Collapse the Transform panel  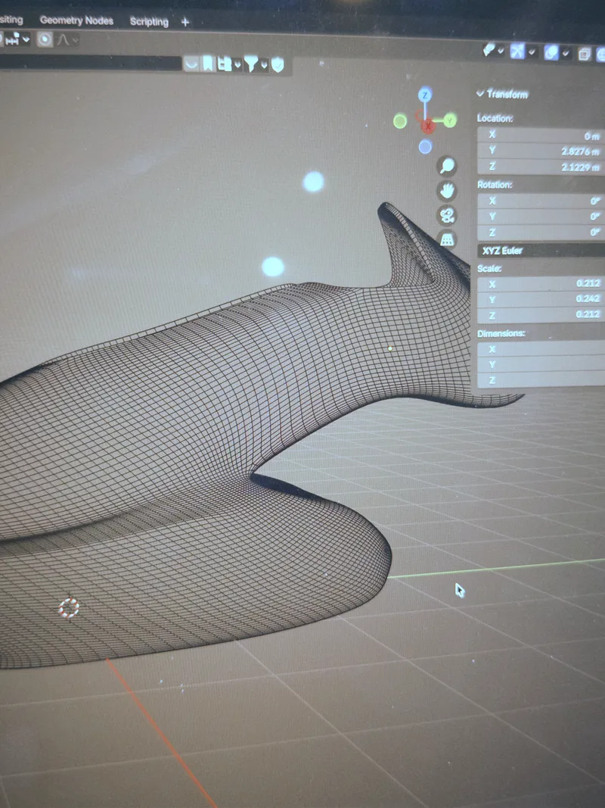click(480, 93)
